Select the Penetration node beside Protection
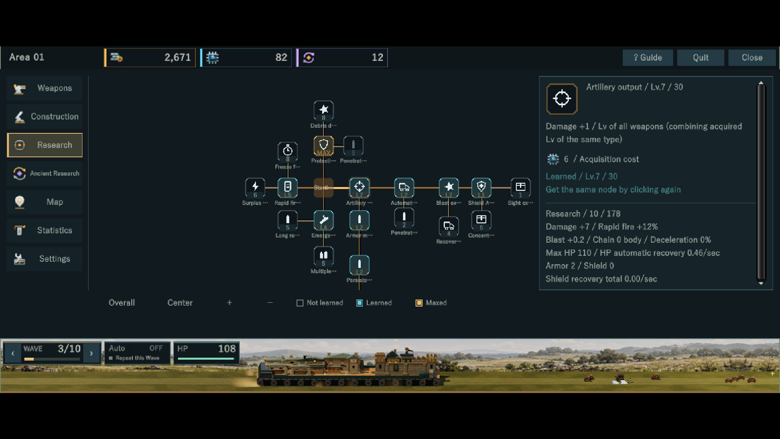The image size is (780, 439). (x=353, y=146)
